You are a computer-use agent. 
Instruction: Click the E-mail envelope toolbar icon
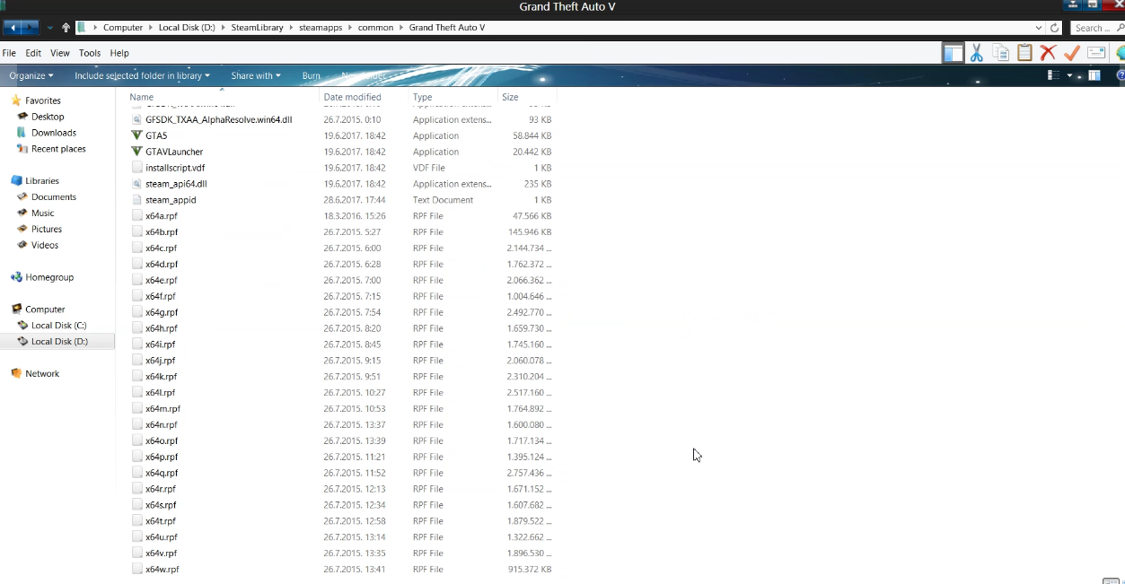(x=1095, y=53)
